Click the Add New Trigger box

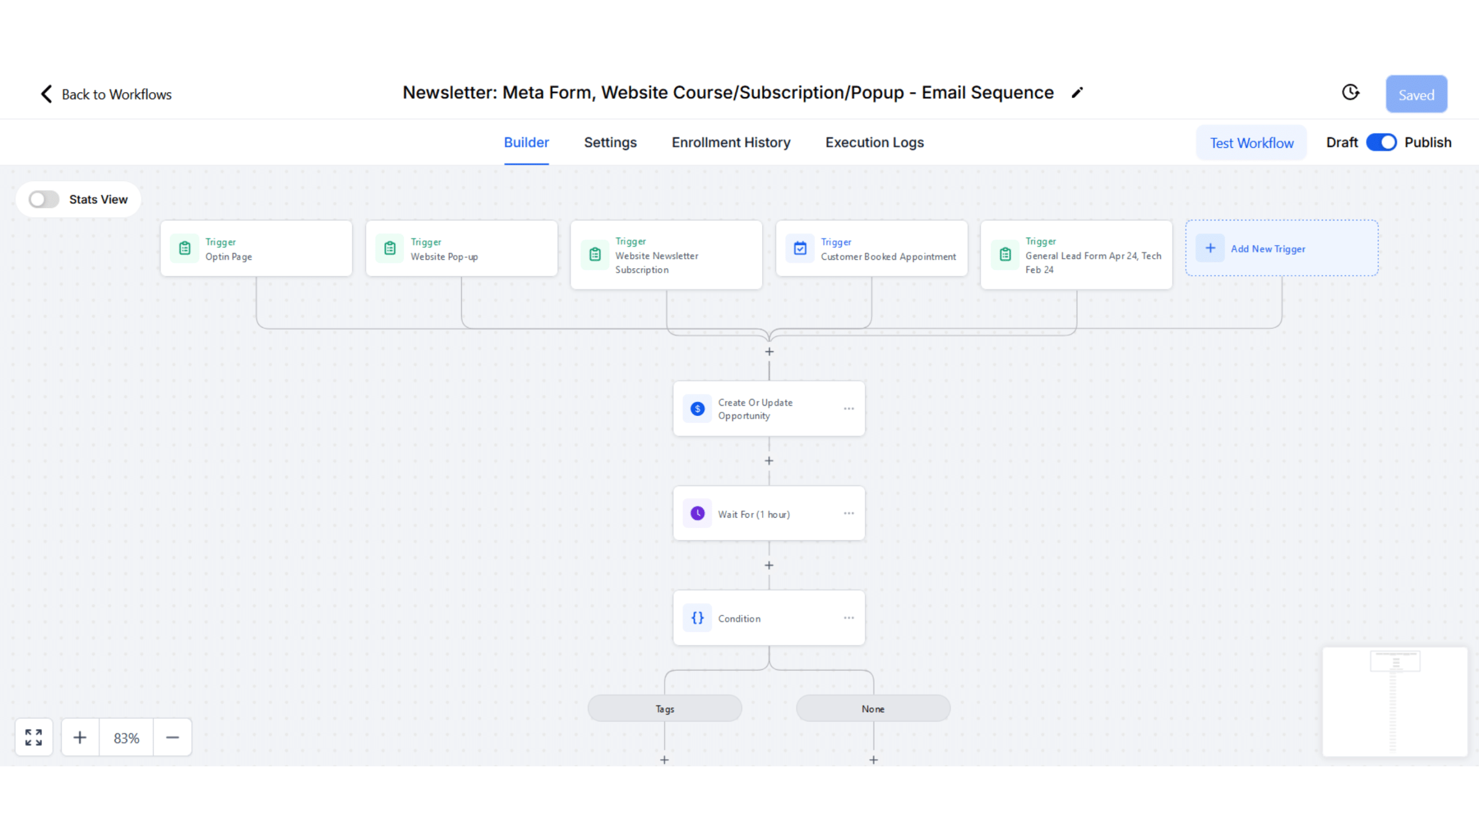[1281, 248]
